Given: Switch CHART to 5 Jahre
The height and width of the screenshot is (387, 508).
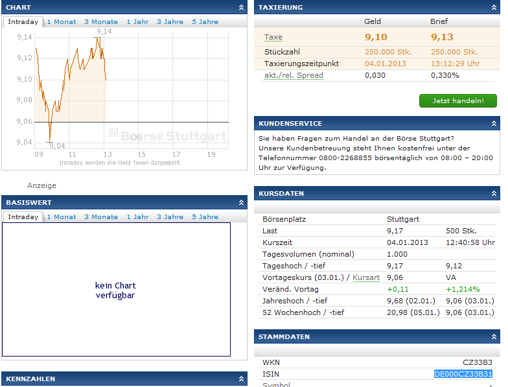Looking at the screenshot, I should pos(205,22).
